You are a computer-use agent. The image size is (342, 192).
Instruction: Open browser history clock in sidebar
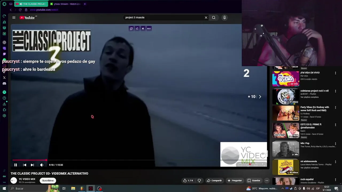pyautogui.click(x=4, y=98)
